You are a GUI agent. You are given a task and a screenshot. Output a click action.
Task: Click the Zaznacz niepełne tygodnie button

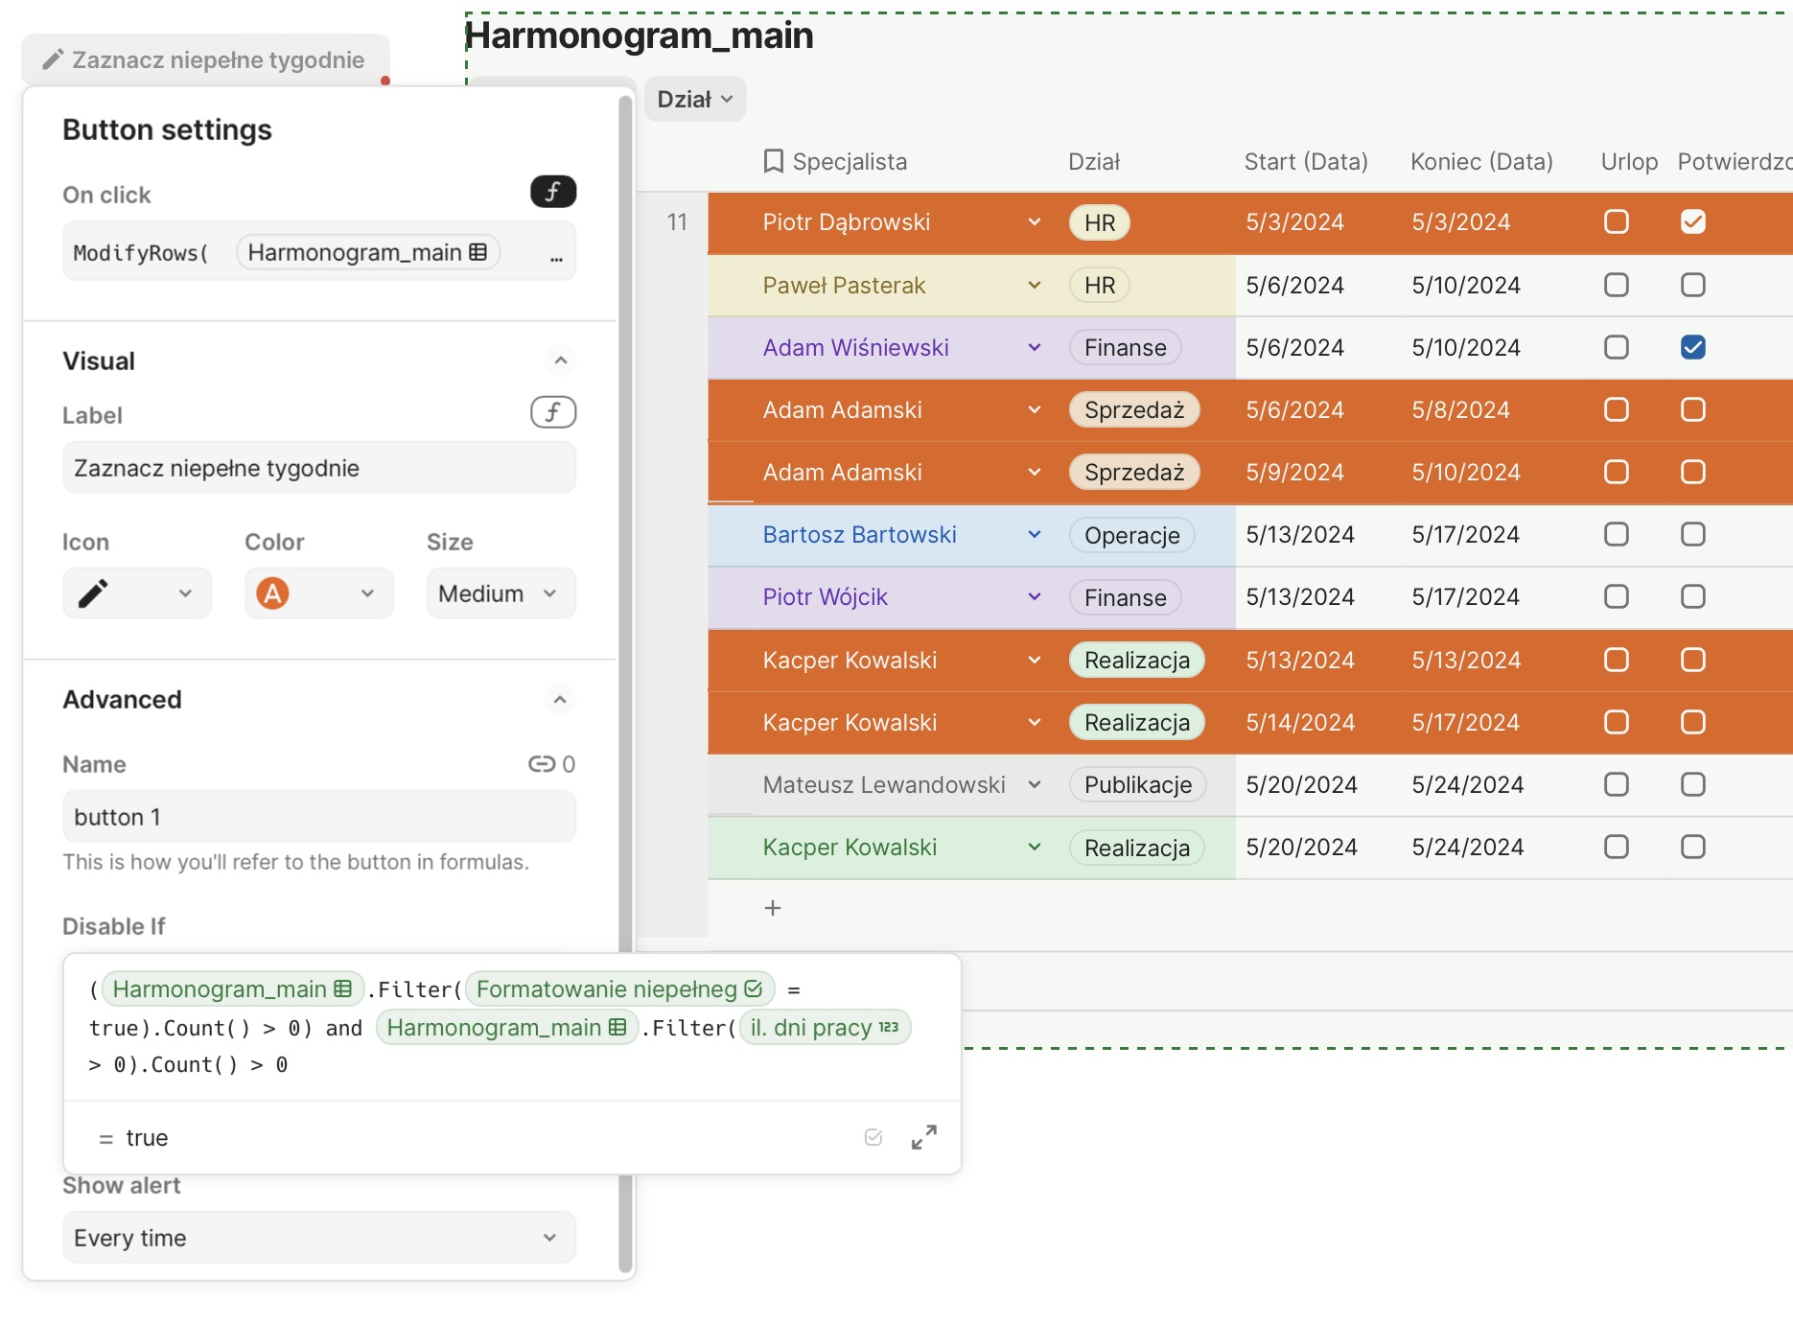click(x=205, y=60)
